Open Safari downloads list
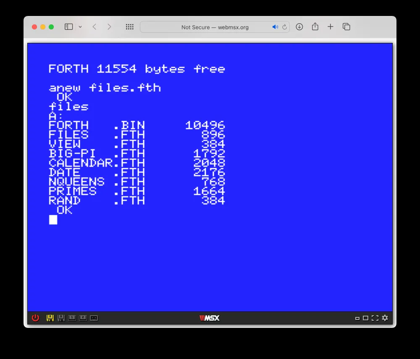The height and width of the screenshot is (359, 420). 299,27
